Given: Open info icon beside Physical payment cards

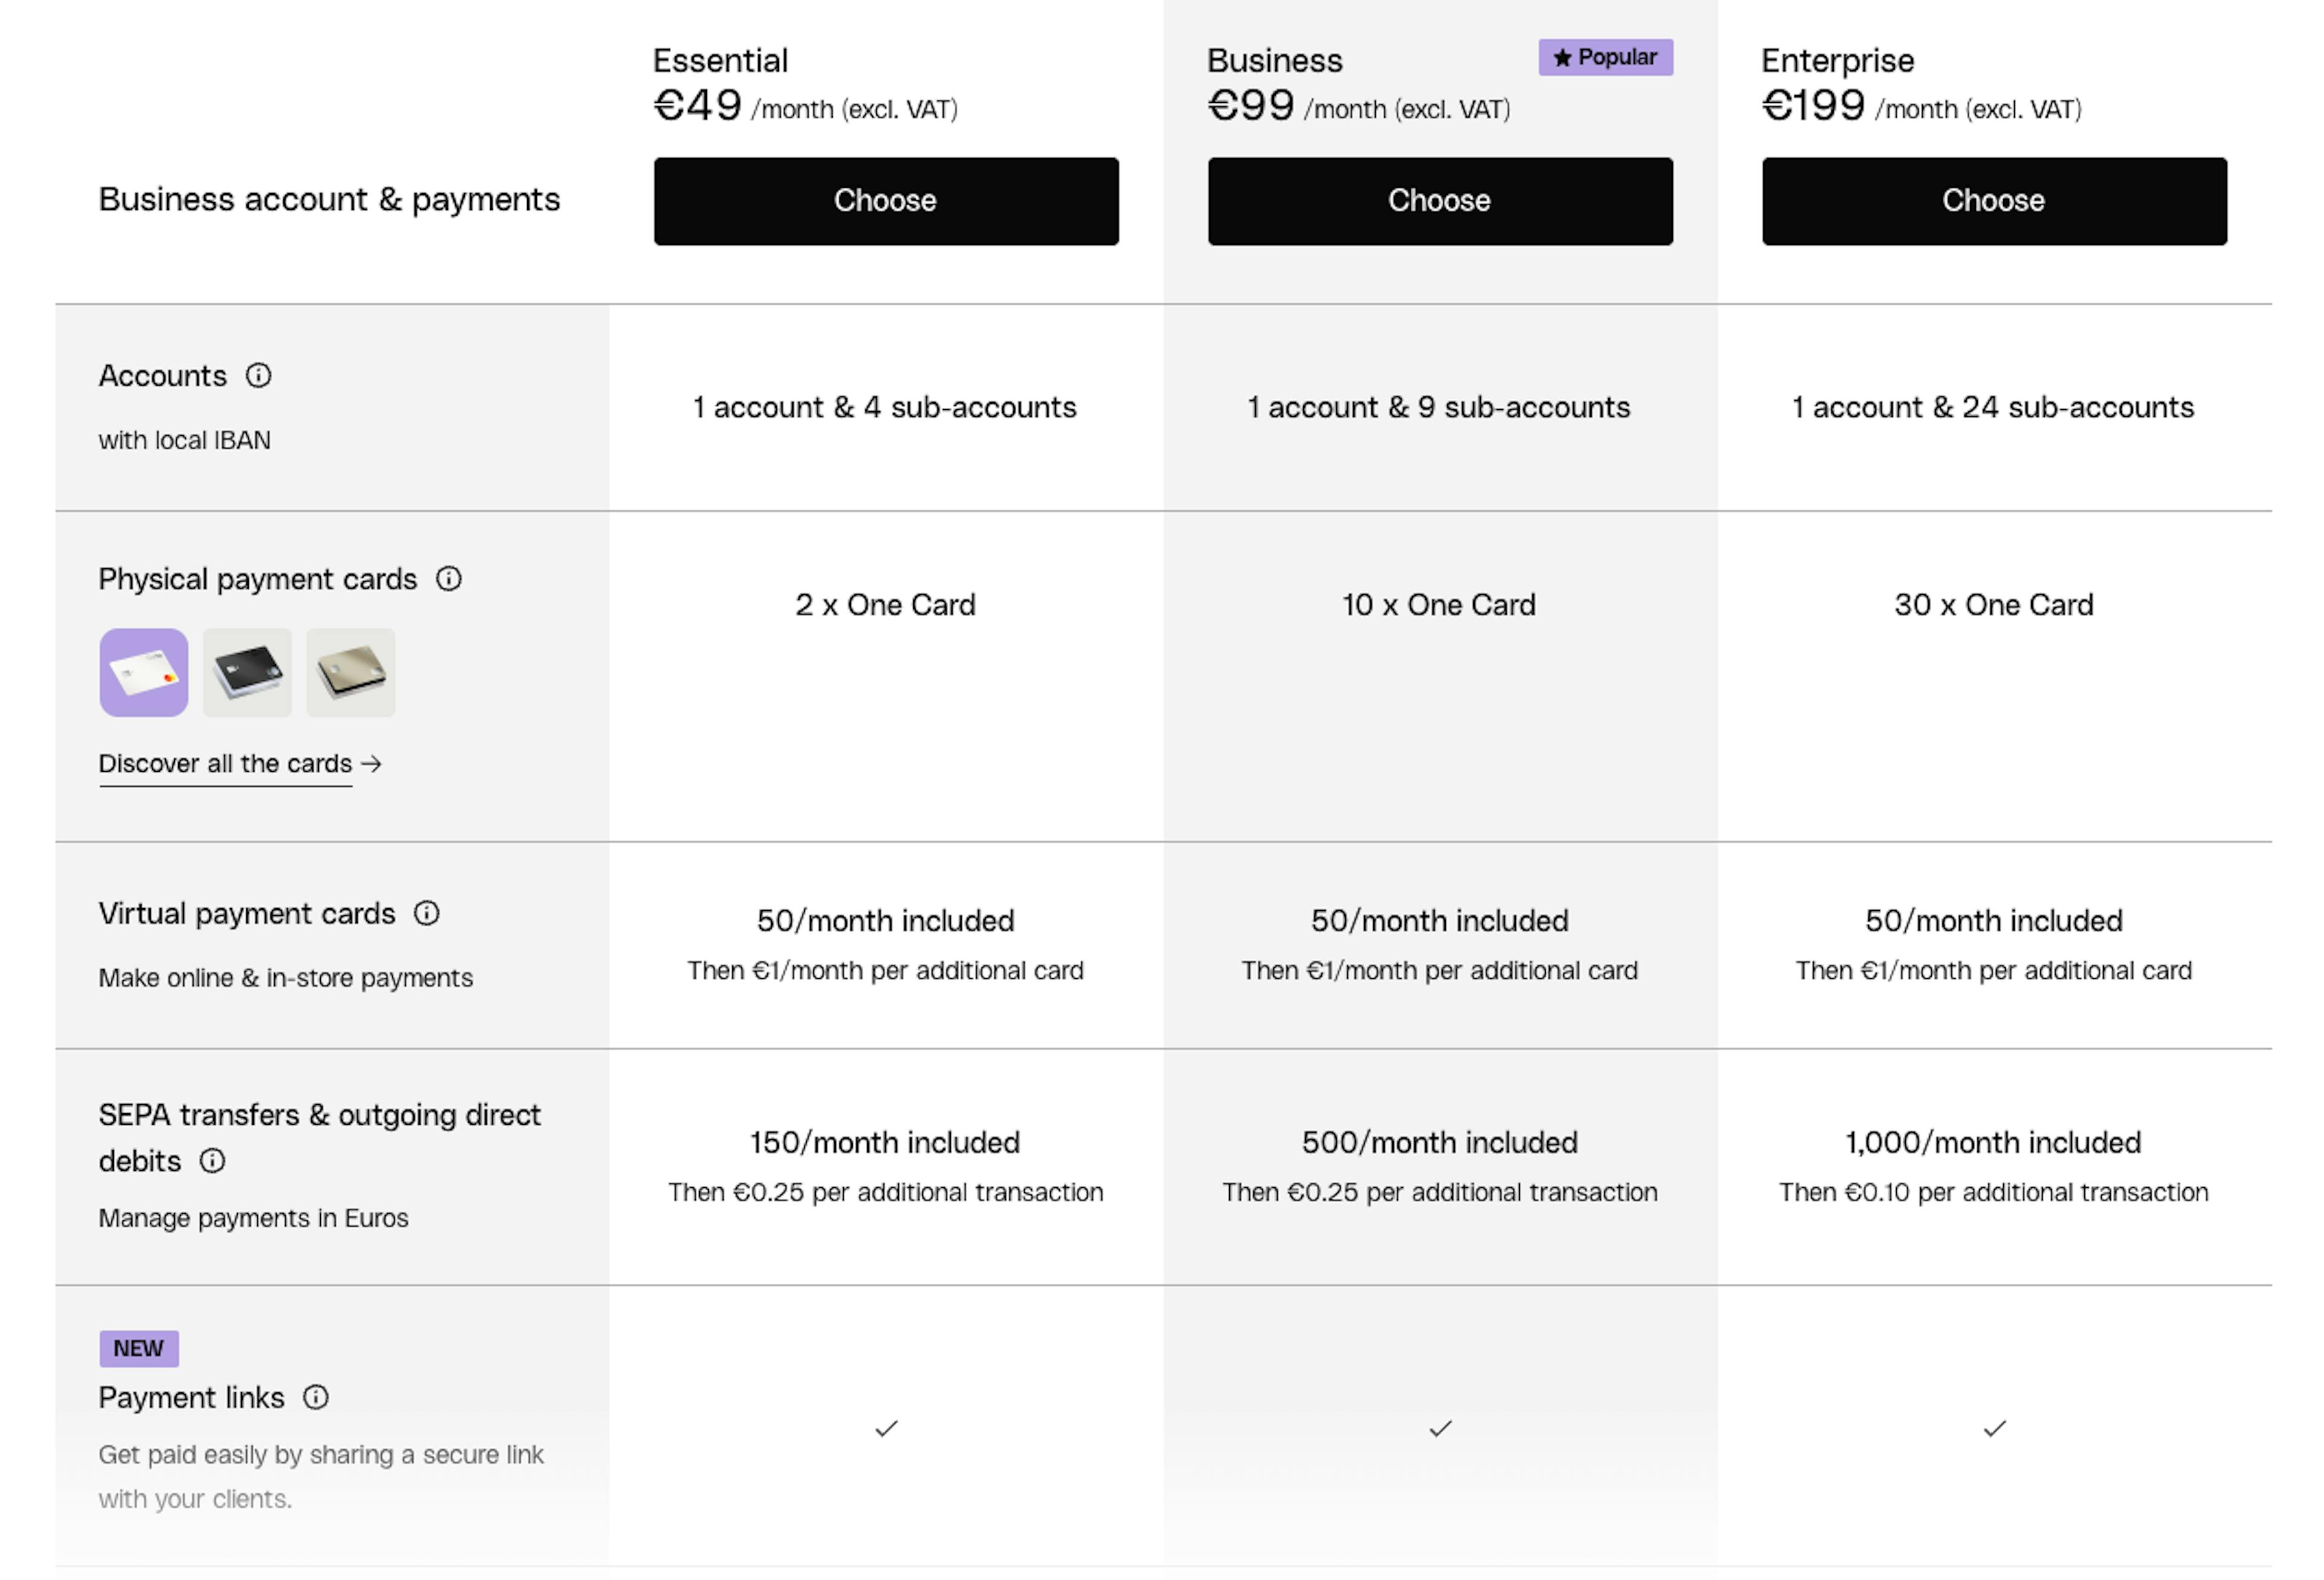Looking at the screenshot, I should coord(449,579).
